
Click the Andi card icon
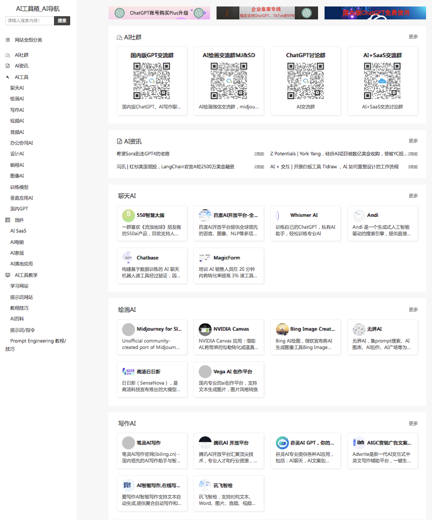(x=359, y=216)
